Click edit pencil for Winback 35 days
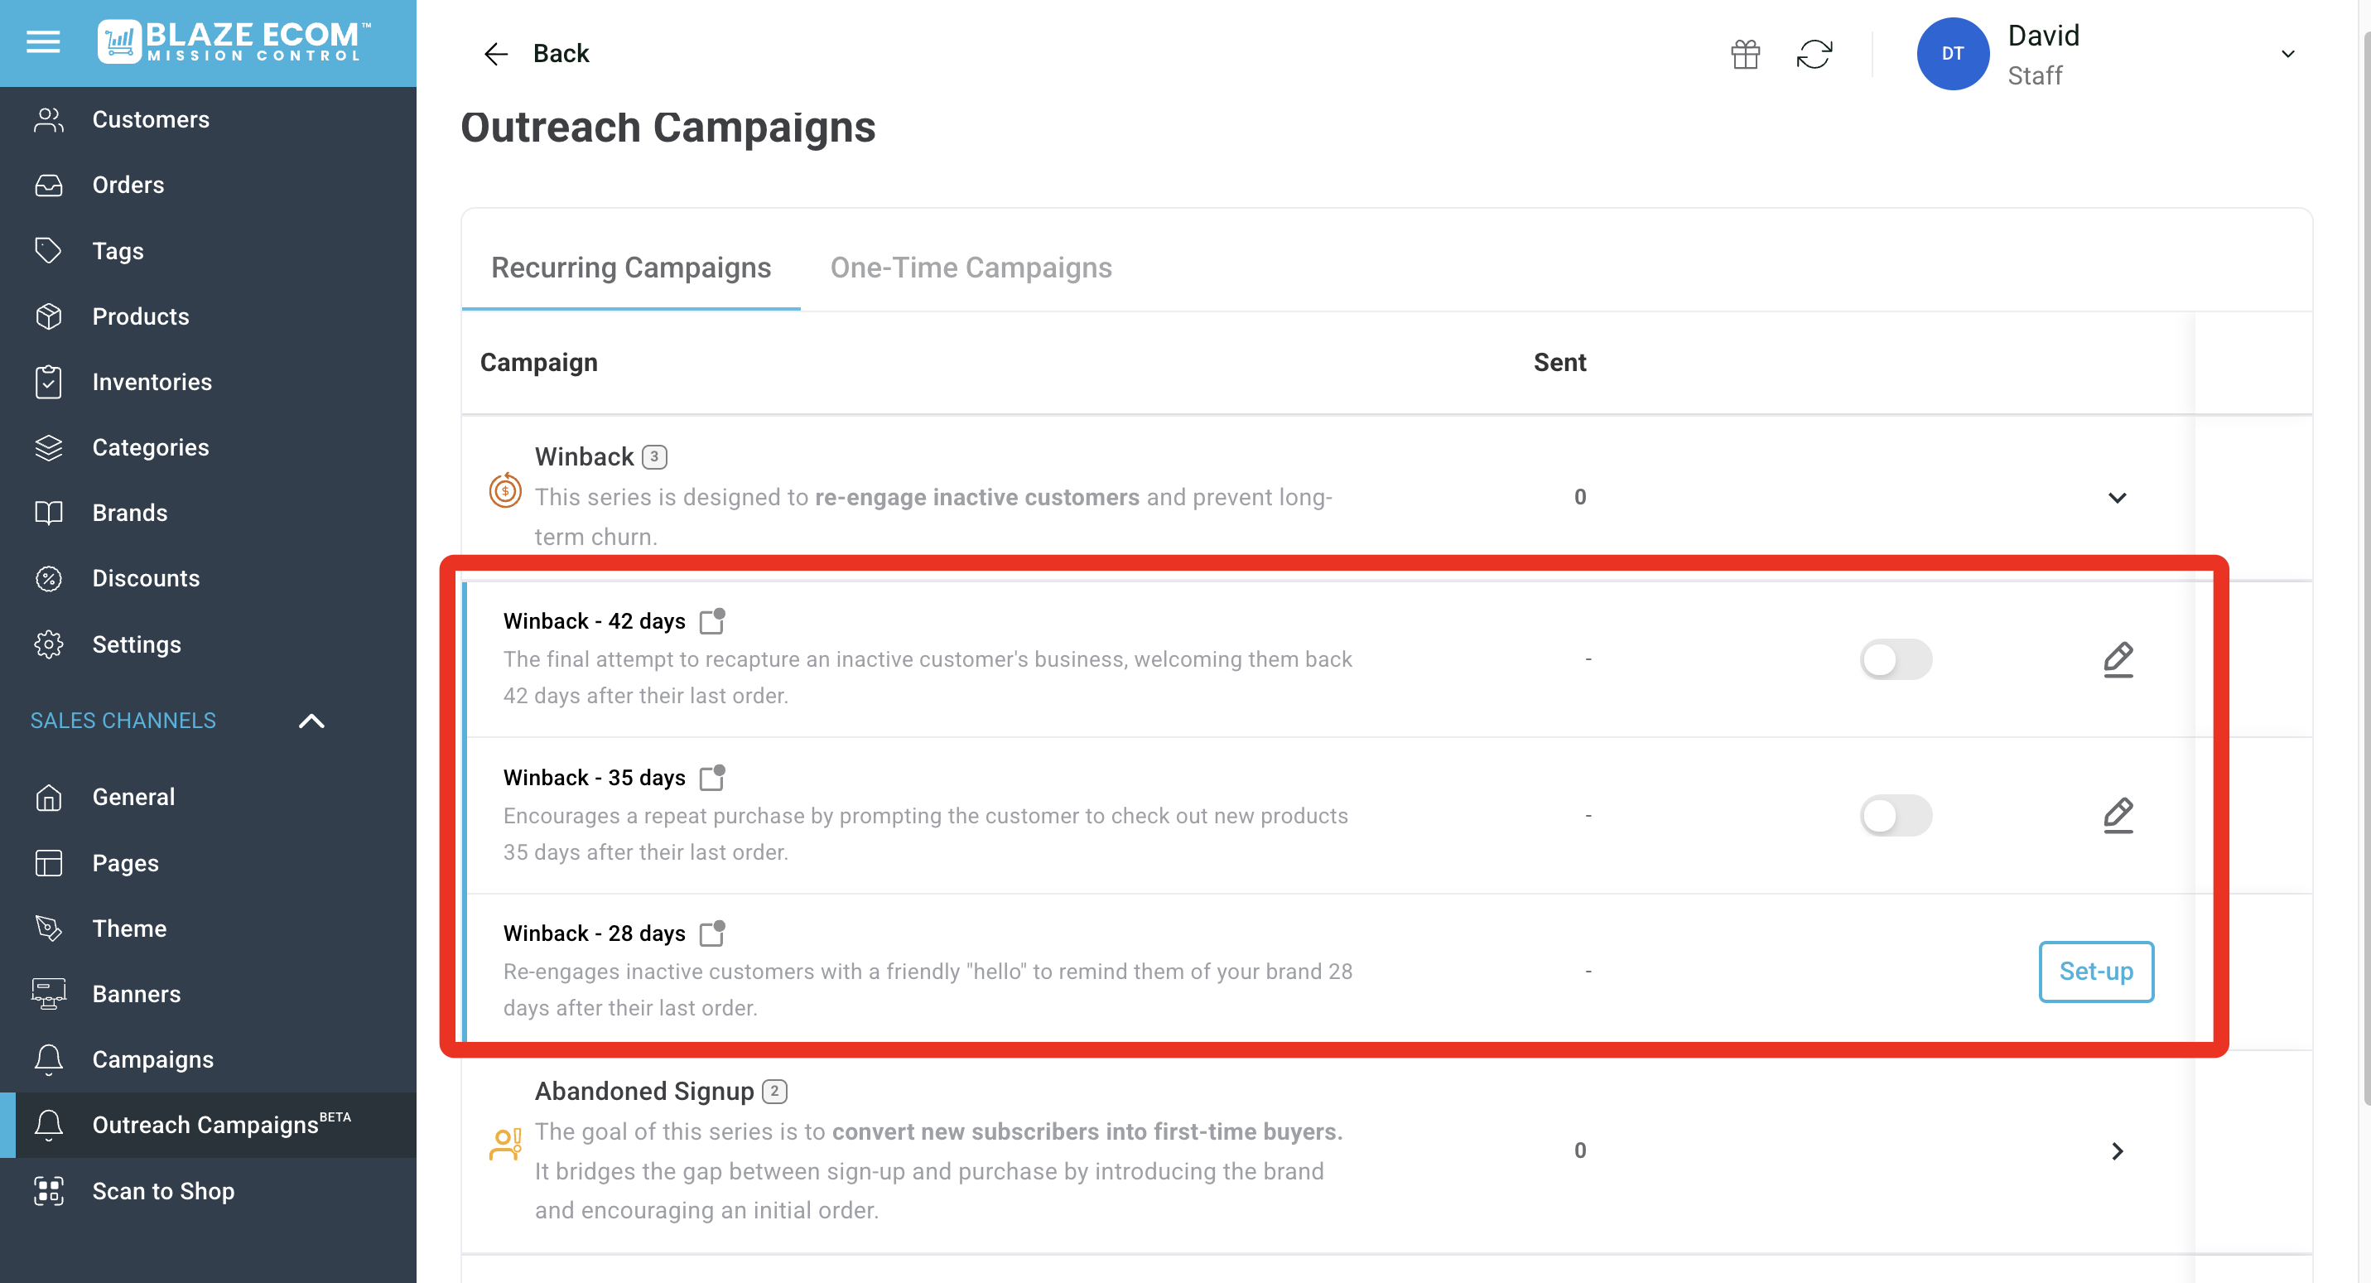This screenshot has height=1283, width=2371. (x=2117, y=816)
